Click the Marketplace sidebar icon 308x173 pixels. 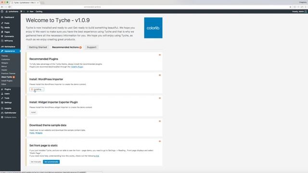(x=2, y=47)
